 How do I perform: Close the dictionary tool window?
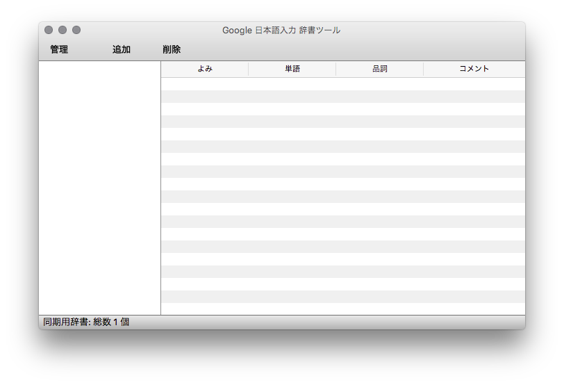(49, 30)
